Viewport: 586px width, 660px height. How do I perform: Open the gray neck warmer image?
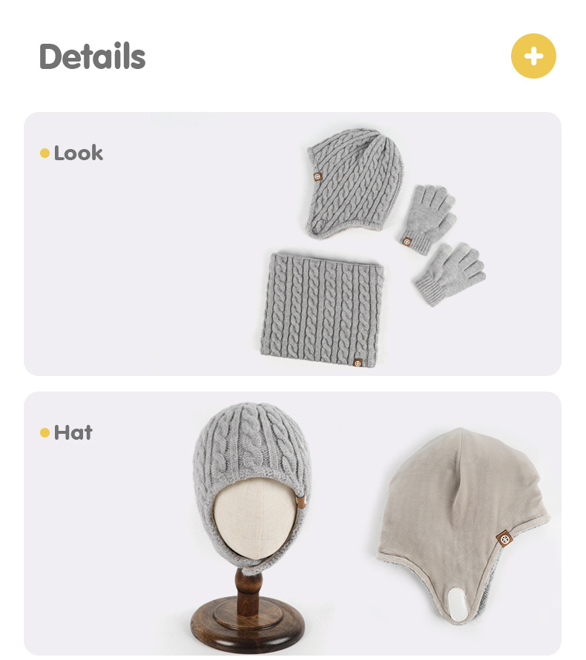(x=322, y=310)
